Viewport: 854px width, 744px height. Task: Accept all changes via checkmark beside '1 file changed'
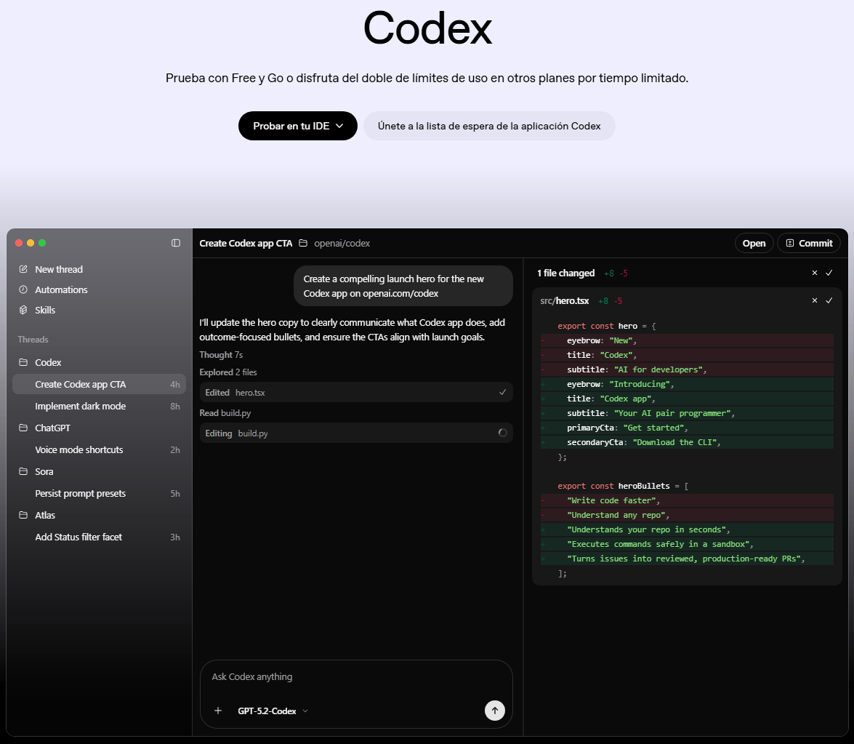[x=829, y=273]
